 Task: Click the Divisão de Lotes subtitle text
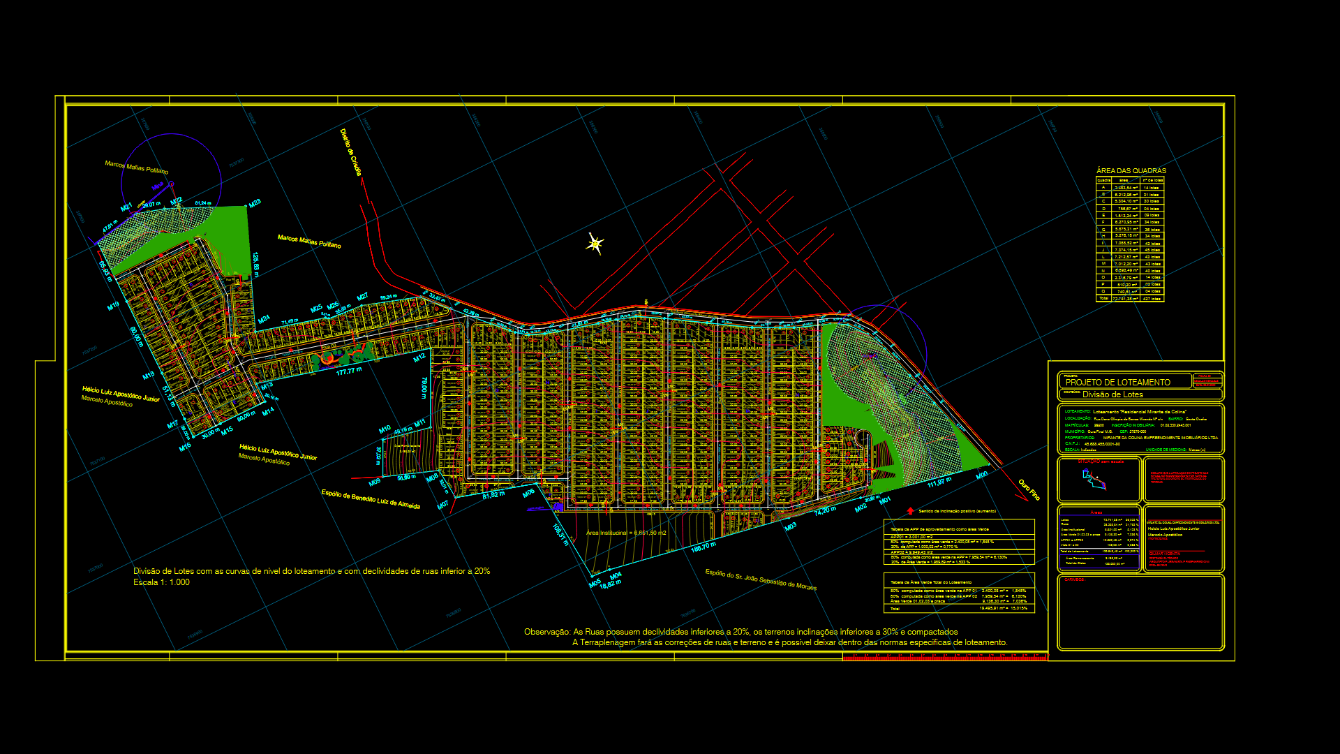click(1112, 394)
